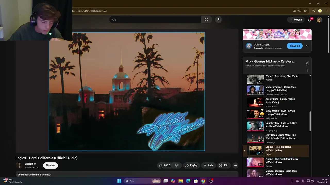The width and height of the screenshot is (330, 185).
Task: Click the YouTube search input field
Action: coord(155,20)
